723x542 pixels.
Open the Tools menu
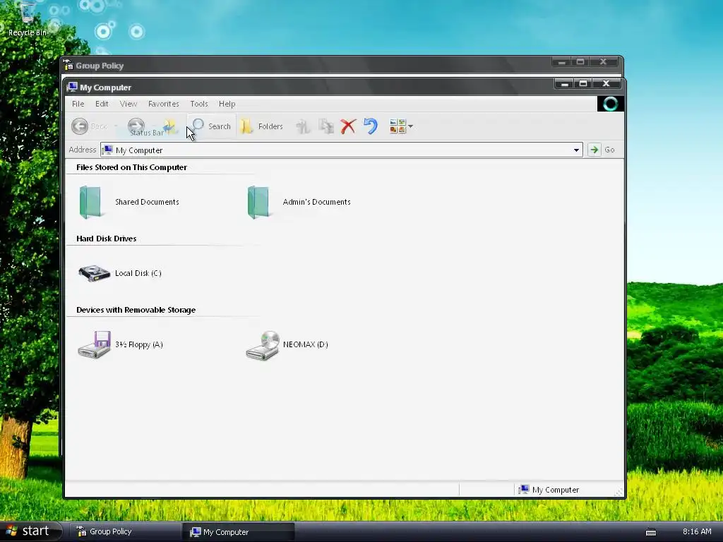[x=198, y=104]
